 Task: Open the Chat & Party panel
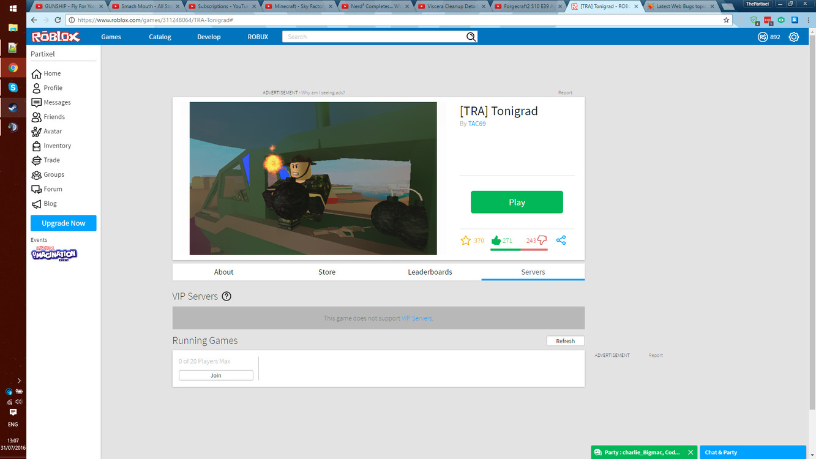tap(753, 452)
